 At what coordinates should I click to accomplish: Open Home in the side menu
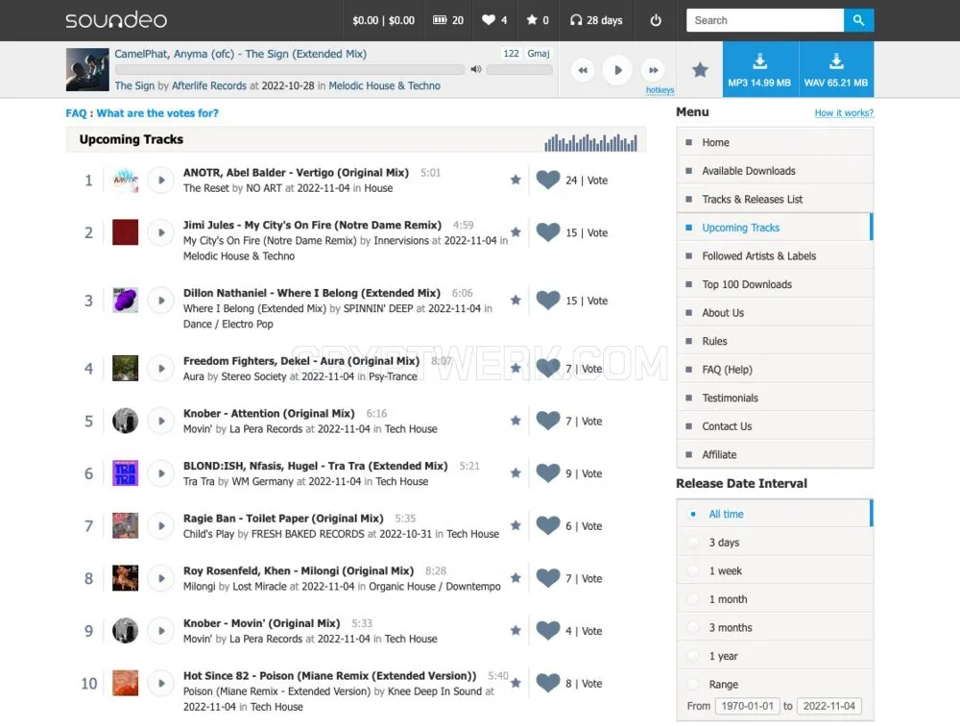(x=775, y=142)
